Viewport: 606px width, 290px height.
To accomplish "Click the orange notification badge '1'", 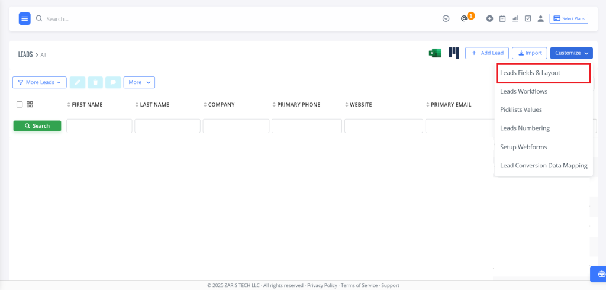I will pyautogui.click(x=470, y=16).
